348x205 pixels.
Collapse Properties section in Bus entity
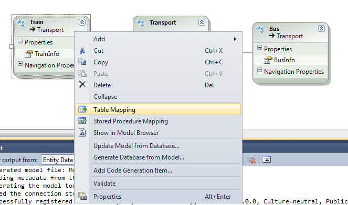click(x=259, y=47)
